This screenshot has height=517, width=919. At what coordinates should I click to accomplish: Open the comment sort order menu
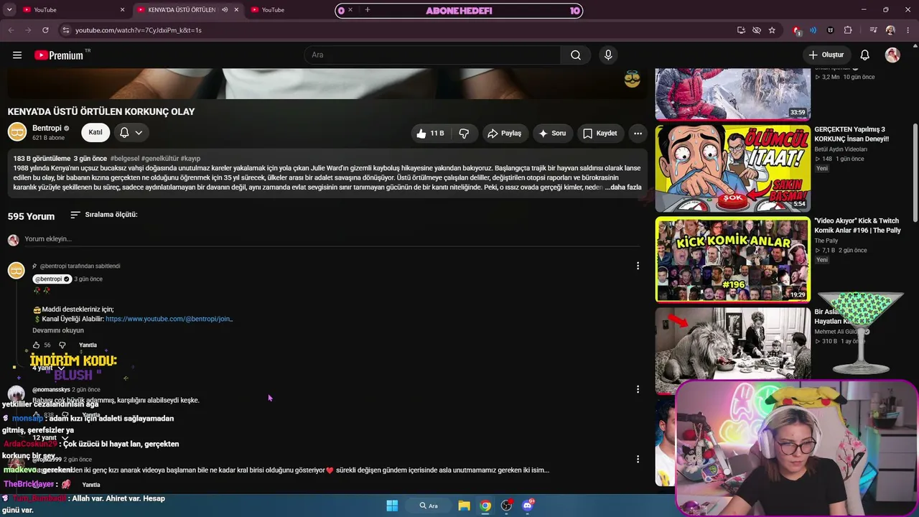click(104, 215)
